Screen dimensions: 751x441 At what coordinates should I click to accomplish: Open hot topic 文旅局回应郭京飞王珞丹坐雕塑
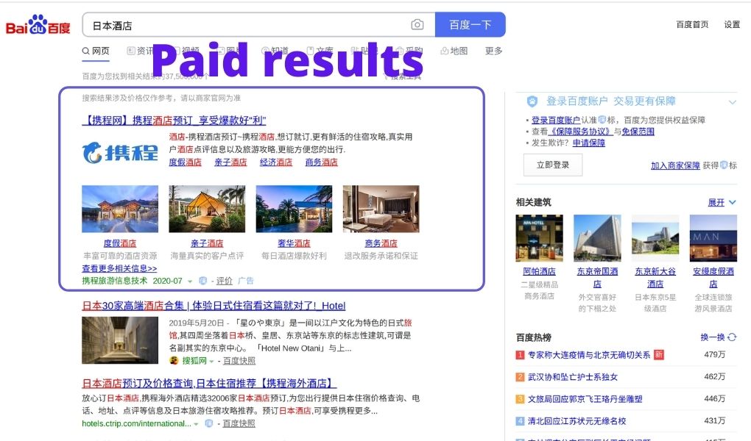point(585,399)
